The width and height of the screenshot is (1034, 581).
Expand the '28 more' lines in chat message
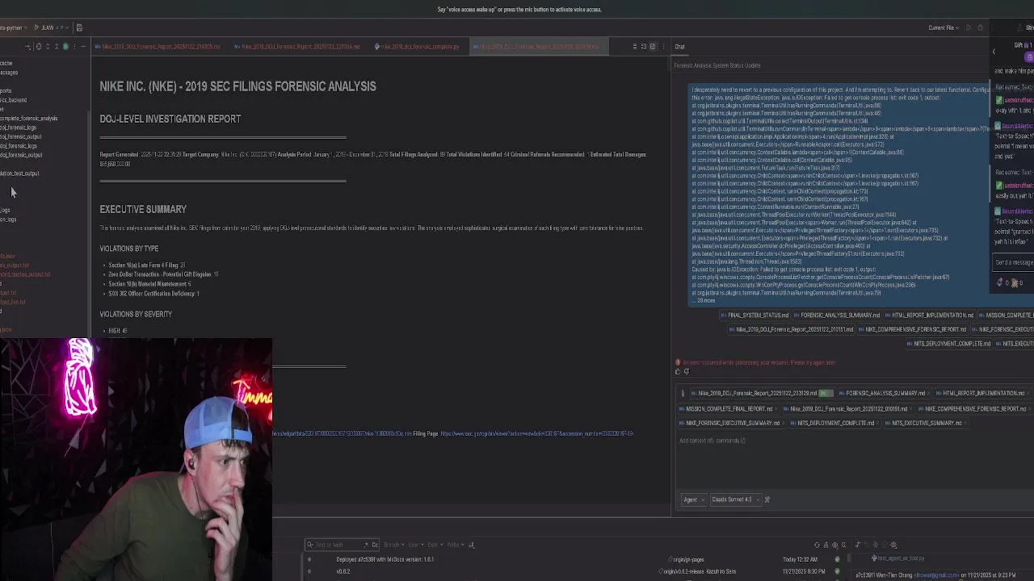click(x=705, y=301)
